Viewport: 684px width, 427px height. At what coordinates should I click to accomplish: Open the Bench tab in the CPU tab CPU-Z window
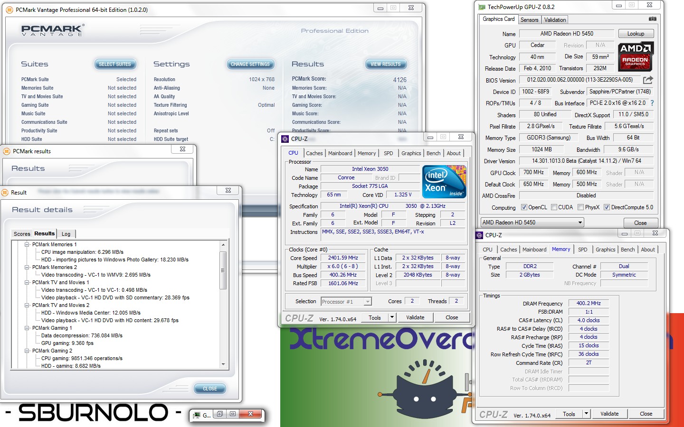[x=433, y=153]
